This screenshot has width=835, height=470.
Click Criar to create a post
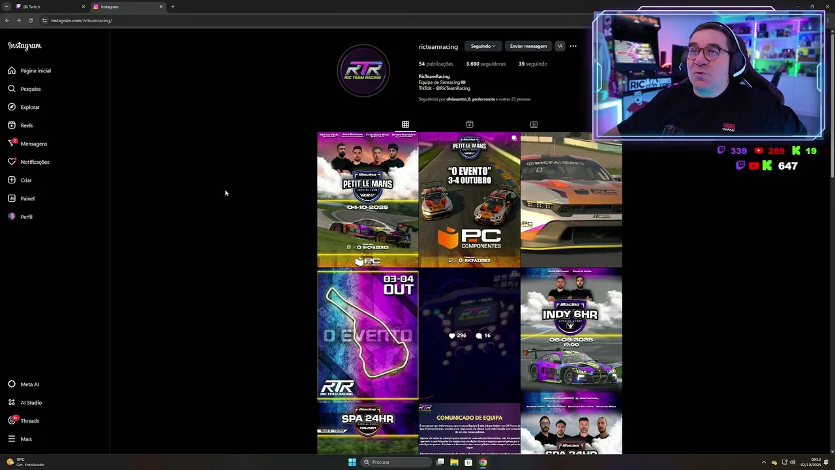[x=20, y=180]
